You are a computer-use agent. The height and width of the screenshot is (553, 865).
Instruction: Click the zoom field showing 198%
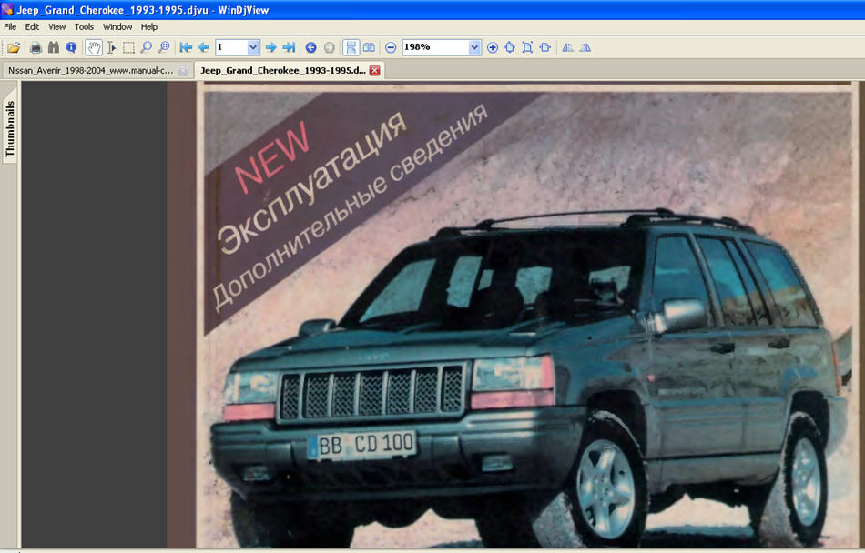point(435,48)
